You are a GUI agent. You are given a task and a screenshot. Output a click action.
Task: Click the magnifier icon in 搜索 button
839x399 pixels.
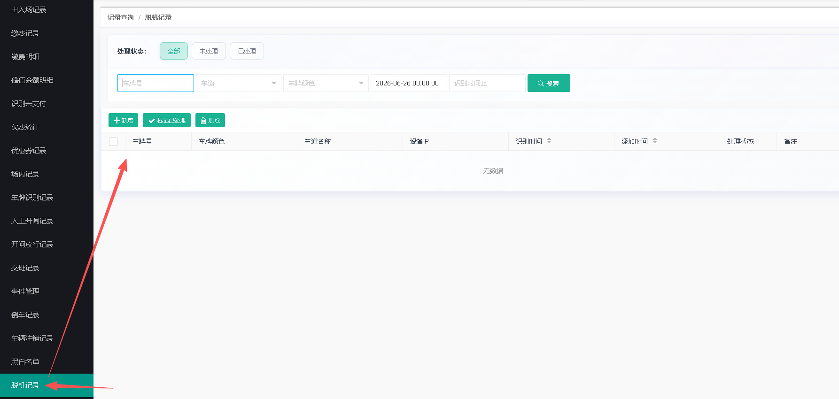[541, 84]
